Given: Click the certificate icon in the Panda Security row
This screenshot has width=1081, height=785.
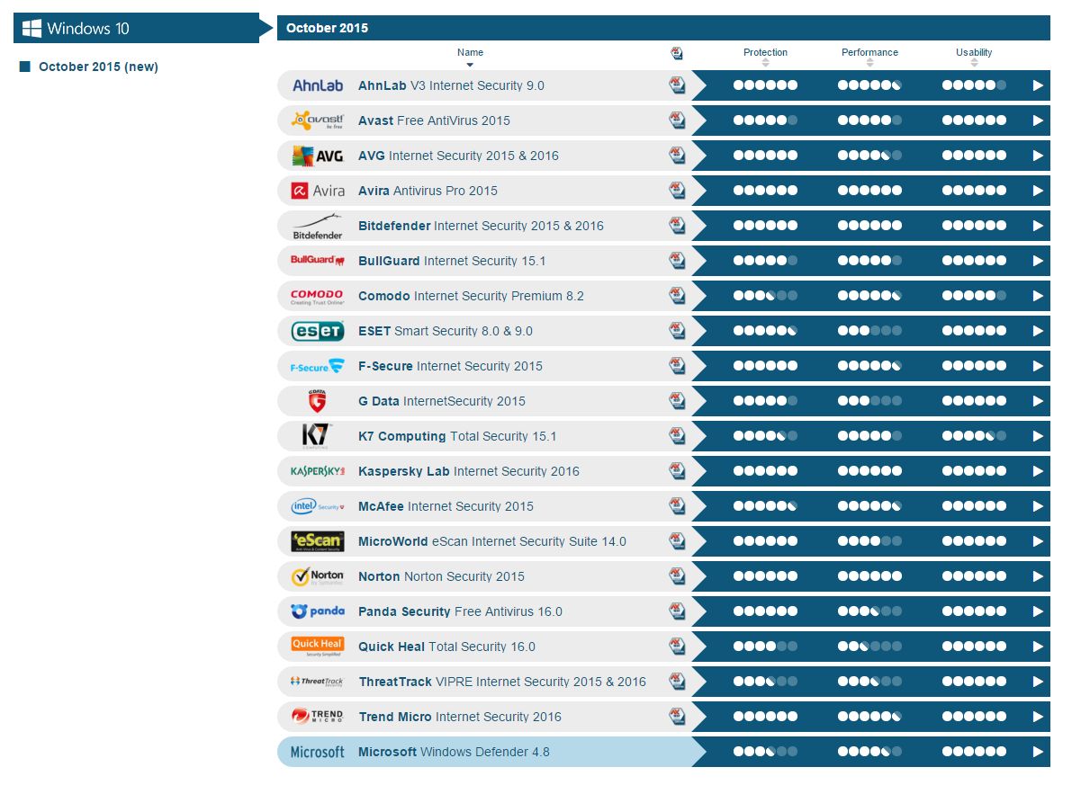Looking at the screenshot, I should (677, 611).
